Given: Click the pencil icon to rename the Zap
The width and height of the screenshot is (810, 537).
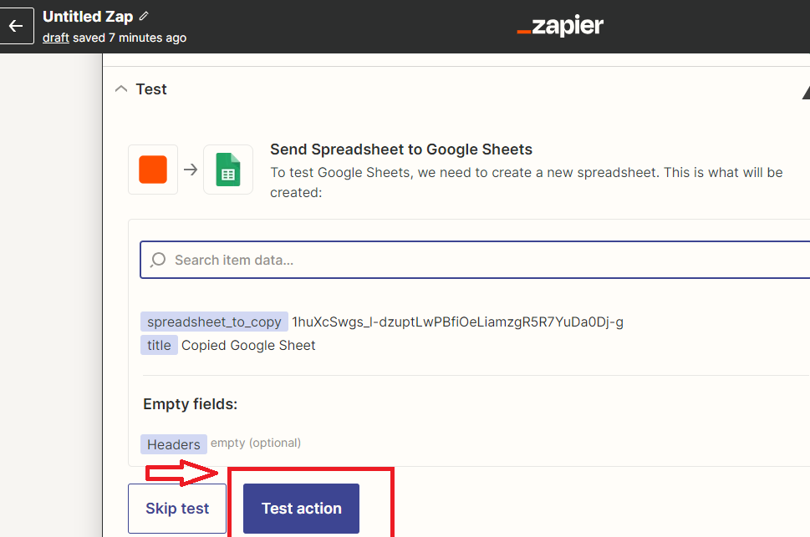Looking at the screenshot, I should pyautogui.click(x=144, y=17).
